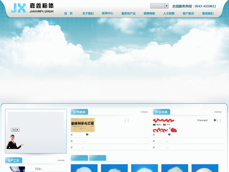Open the first powder product thumbnail
Viewport: 229px width, 172px height.
pyautogui.click(x=84, y=168)
